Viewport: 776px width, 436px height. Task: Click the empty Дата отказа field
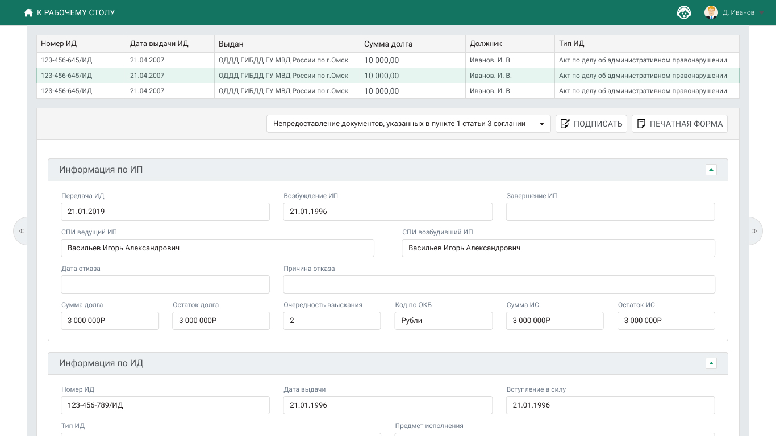[165, 284]
